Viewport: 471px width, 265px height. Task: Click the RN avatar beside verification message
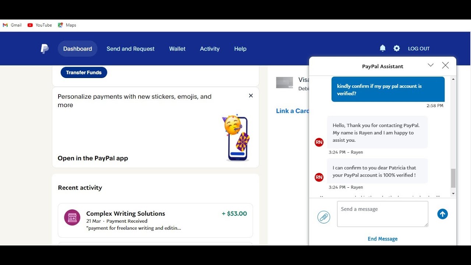pos(319,177)
